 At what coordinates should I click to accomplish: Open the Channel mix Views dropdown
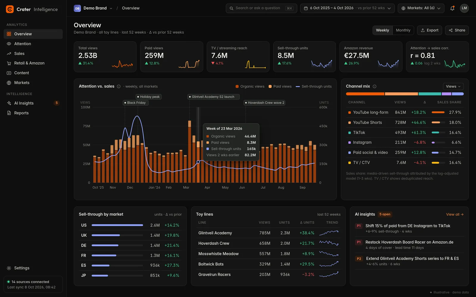click(453, 86)
